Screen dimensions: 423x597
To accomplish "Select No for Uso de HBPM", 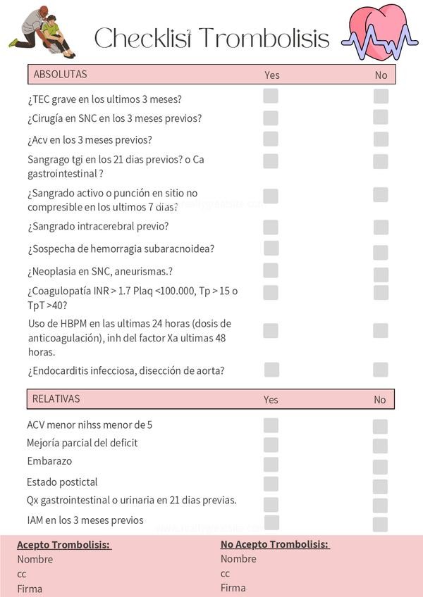I will coord(381,330).
